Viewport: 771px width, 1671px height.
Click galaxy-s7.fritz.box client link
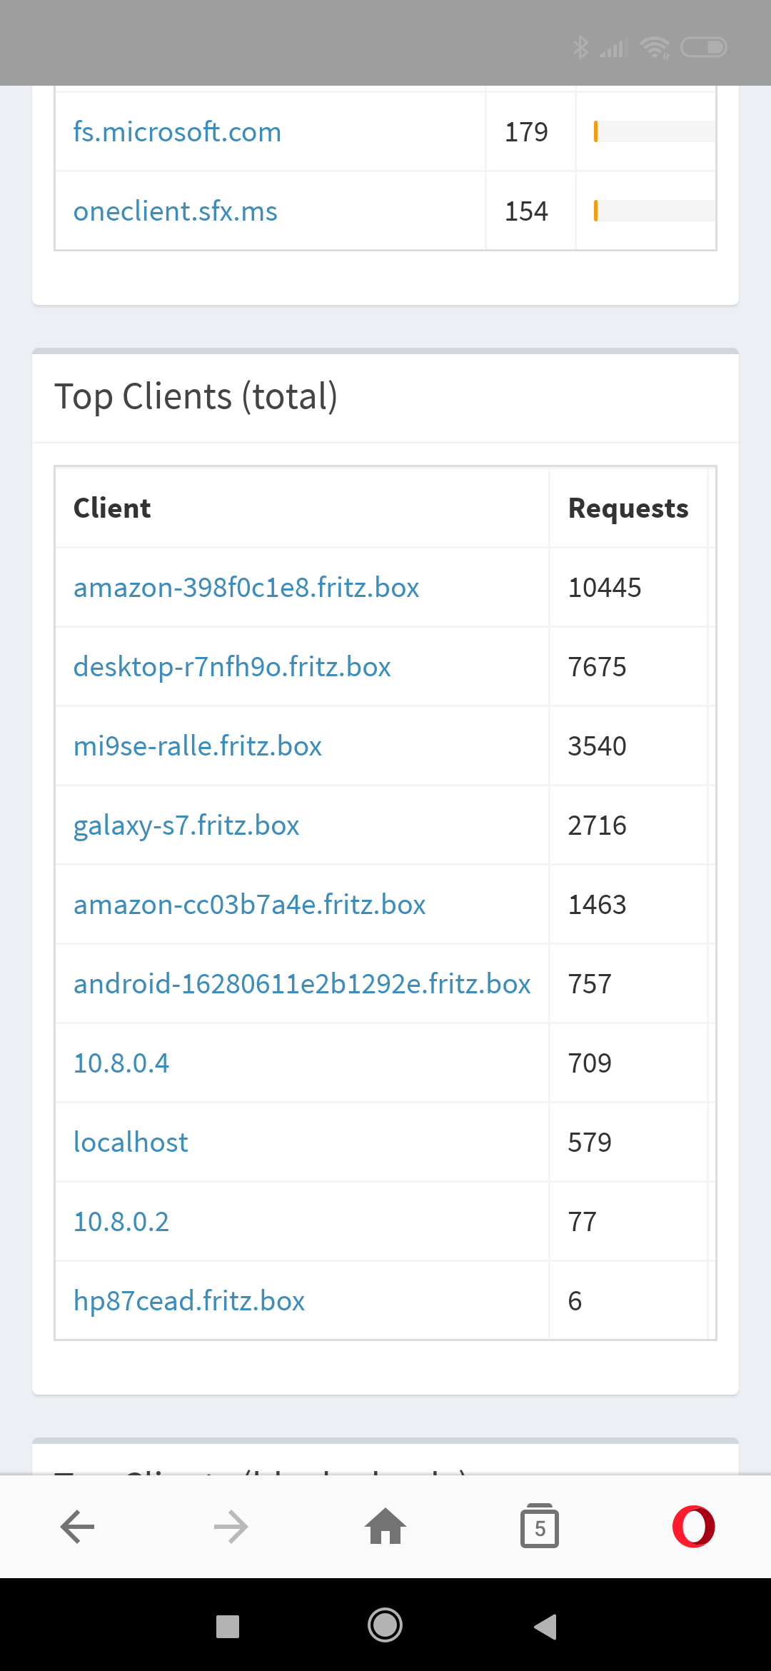point(186,826)
